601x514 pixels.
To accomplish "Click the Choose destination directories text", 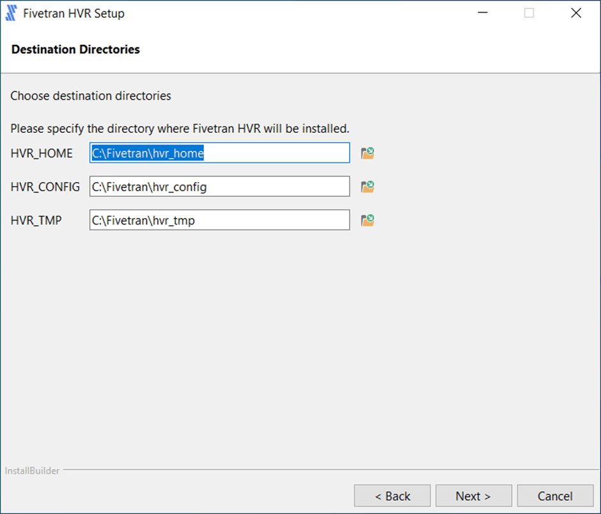I will (x=91, y=97).
